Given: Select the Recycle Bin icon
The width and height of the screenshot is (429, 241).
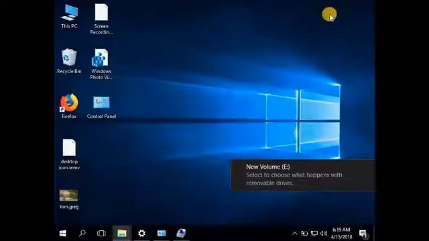Looking at the screenshot, I should point(69,62).
